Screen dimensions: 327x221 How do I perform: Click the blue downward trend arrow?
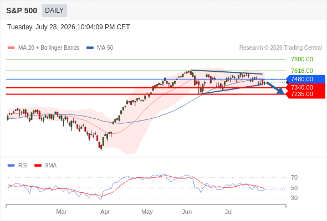pos(275,88)
